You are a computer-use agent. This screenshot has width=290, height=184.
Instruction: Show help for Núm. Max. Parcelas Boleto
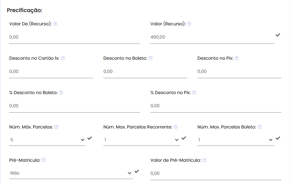pyautogui.click(x=259, y=127)
